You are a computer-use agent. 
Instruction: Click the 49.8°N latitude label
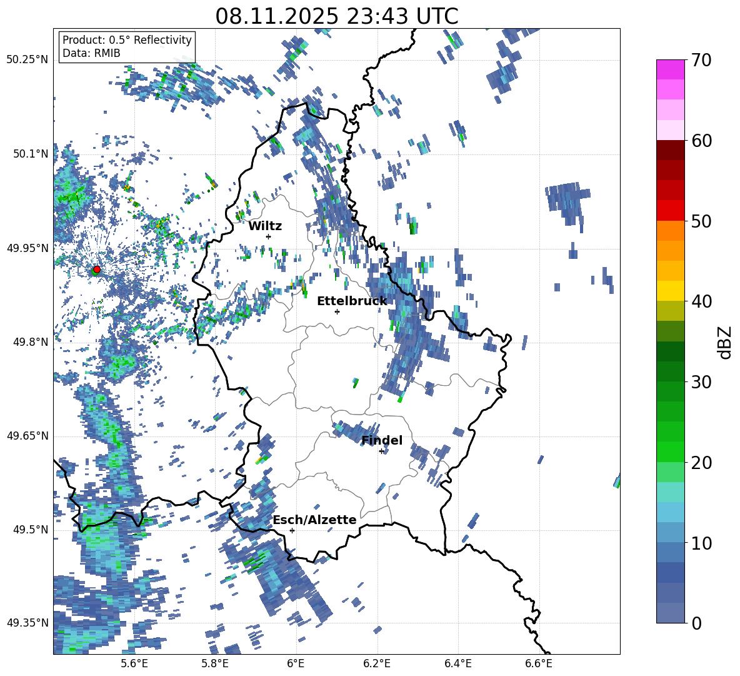coord(31,342)
